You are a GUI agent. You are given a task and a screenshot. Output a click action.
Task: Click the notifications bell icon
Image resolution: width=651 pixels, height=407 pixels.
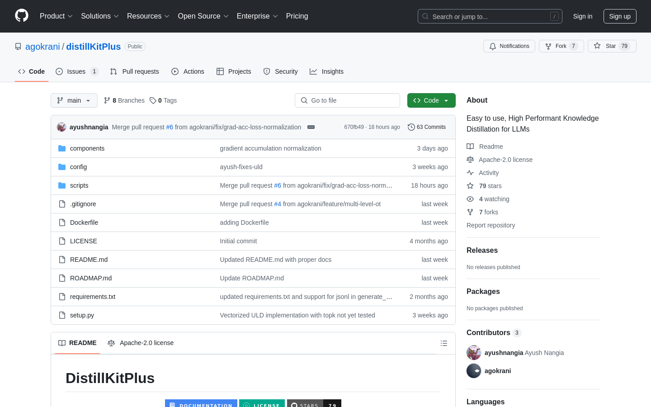tap(493, 46)
